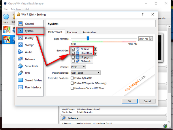Click the New virtual machine icon

point(6,17)
